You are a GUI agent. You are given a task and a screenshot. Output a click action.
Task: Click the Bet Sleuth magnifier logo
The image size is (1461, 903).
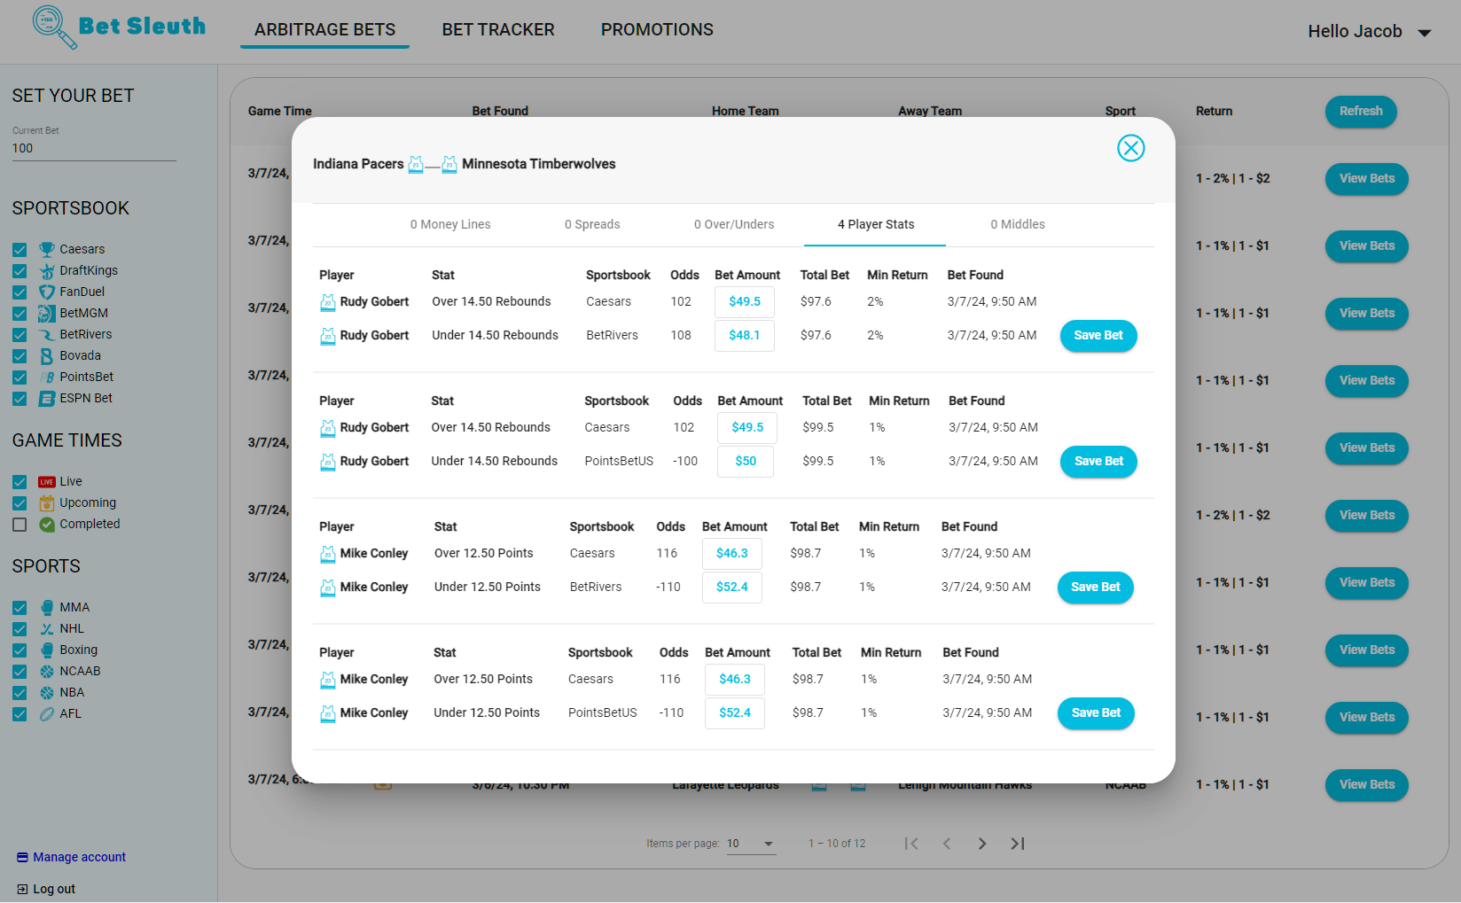[x=55, y=27]
